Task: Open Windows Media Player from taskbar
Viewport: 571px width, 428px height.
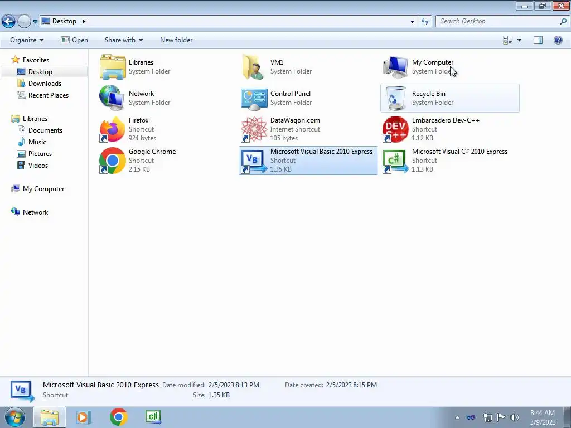Action: [83, 417]
